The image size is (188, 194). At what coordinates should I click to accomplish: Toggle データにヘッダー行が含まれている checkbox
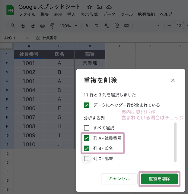click(87, 105)
